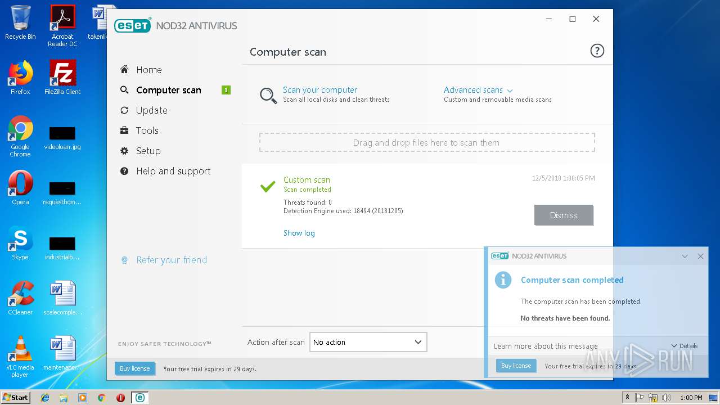Open Opera desktop shortcut

(x=20, y=188)
